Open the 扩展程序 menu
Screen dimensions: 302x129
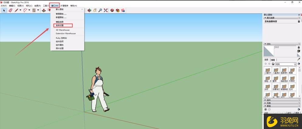64,6
